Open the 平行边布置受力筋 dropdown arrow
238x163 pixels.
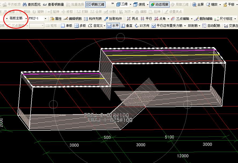[185, 26]
